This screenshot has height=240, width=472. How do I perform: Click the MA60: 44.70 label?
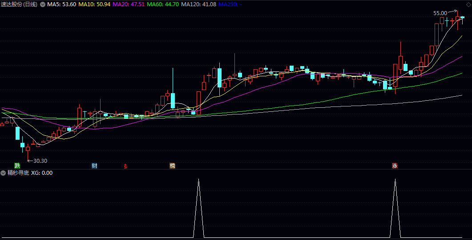(x=163, y=4)
